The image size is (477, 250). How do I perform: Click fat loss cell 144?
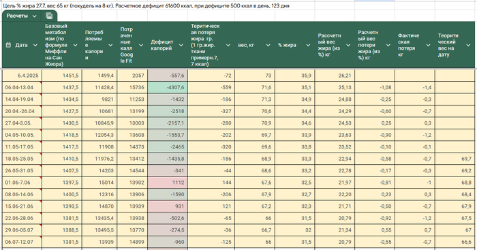pyautogui.click(x=211, y=183)
